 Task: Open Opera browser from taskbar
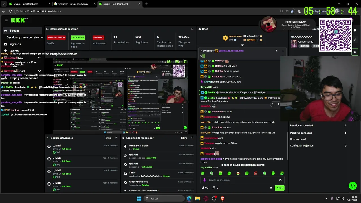click(206, 198)
